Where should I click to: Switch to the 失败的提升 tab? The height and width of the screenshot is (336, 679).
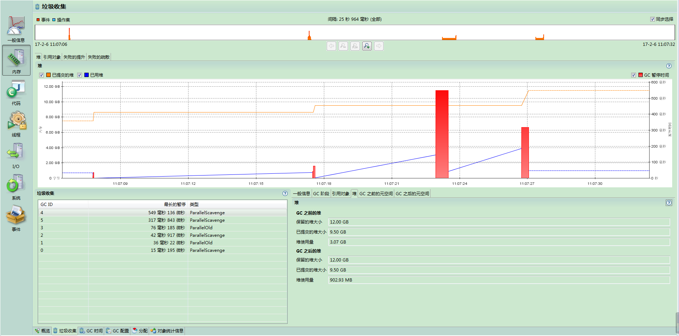[74, 57]
